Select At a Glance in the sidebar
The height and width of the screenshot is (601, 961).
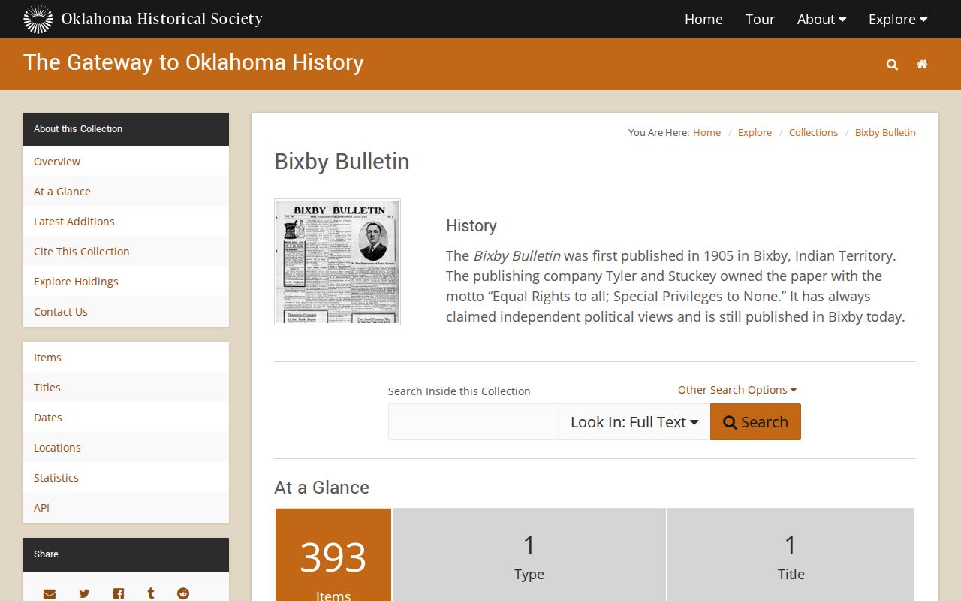tap(125, 192)
